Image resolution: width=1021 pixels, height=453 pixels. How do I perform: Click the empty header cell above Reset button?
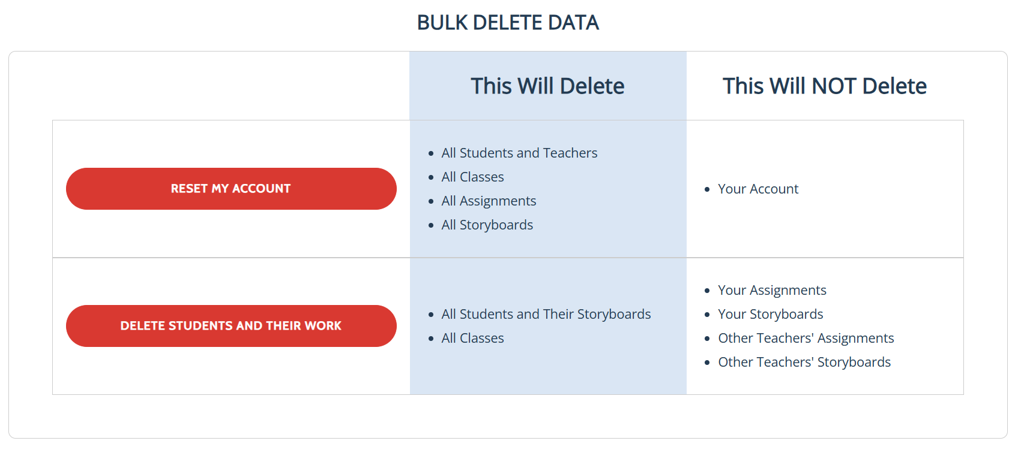tap(231, 86)
